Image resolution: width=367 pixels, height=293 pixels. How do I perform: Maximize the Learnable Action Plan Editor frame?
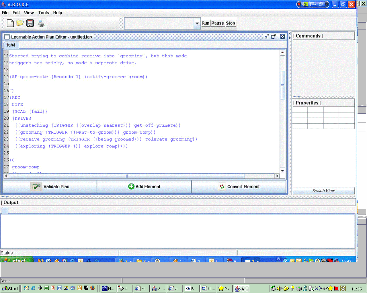coord(274,37)
